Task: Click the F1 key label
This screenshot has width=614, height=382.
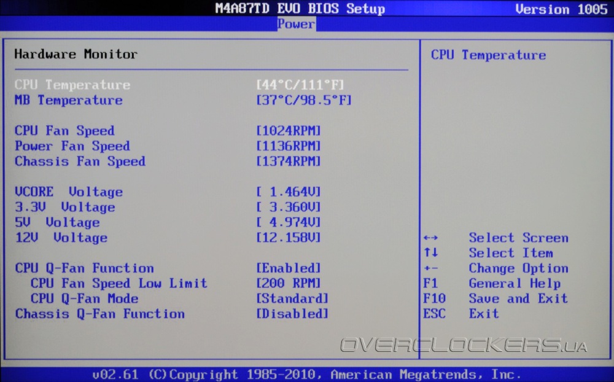Action: (x=430, y=283)
